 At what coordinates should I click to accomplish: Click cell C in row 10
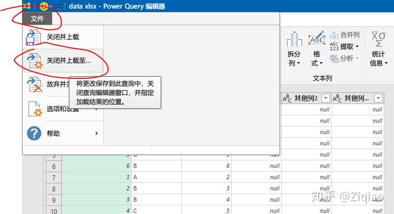[156, 210]
